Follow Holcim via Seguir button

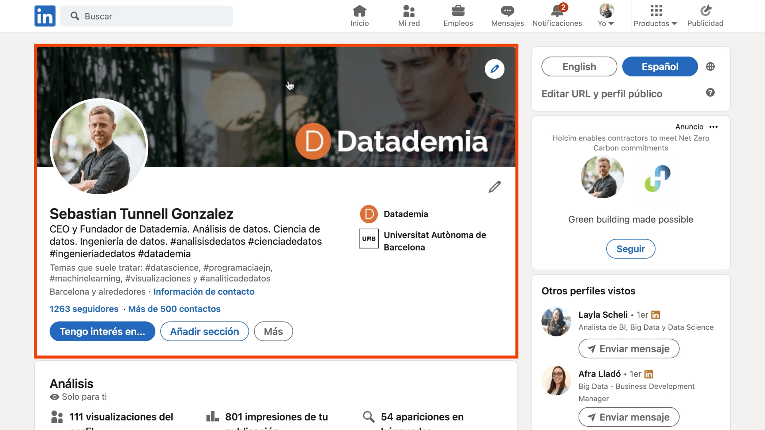click(630, 248)
